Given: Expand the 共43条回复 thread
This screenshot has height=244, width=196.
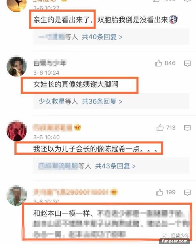Looking at the screenshot, I should point(115,166).
